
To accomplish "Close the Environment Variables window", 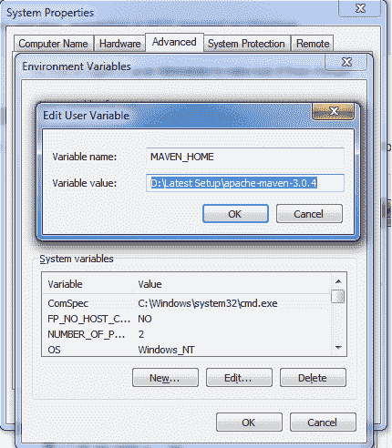I will [346, 62].
